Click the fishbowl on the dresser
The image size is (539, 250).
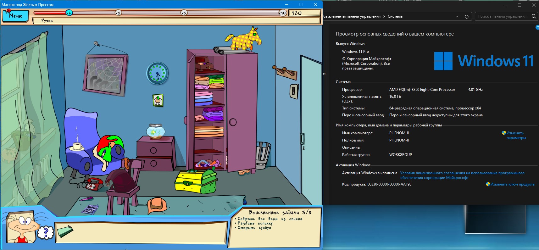155,131
